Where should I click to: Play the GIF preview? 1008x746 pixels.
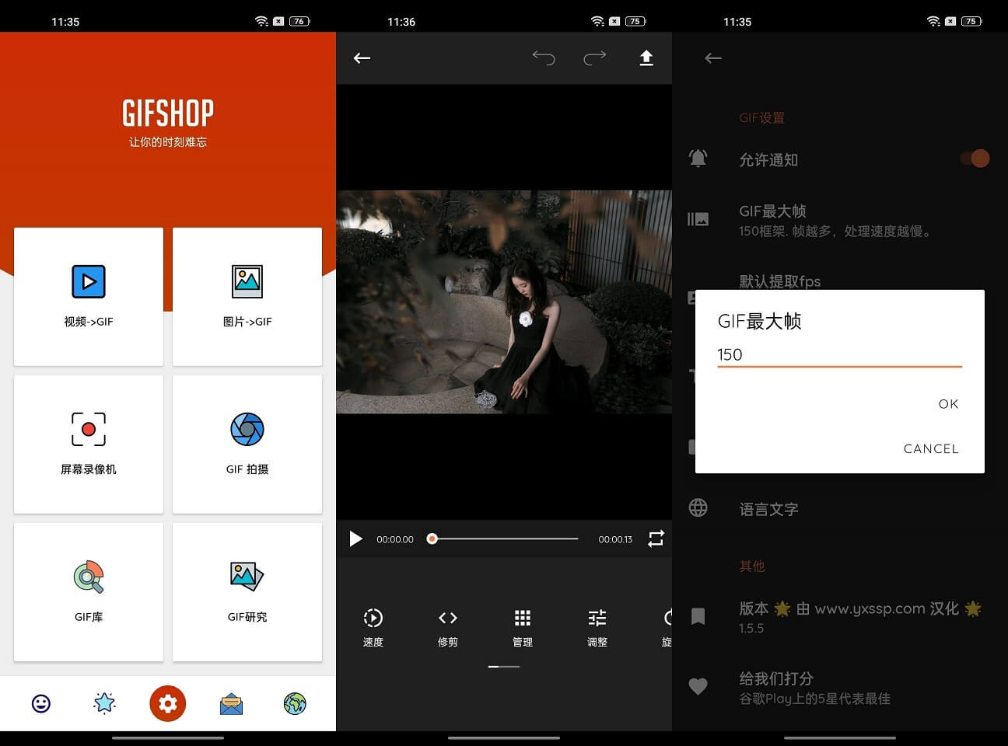(356, 539)
